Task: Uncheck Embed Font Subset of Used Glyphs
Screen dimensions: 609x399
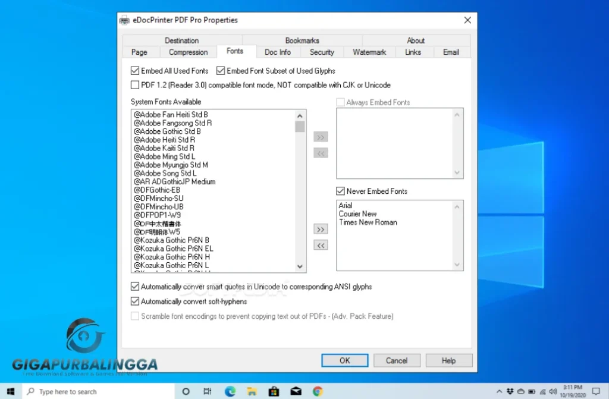Action: [221, 70]
